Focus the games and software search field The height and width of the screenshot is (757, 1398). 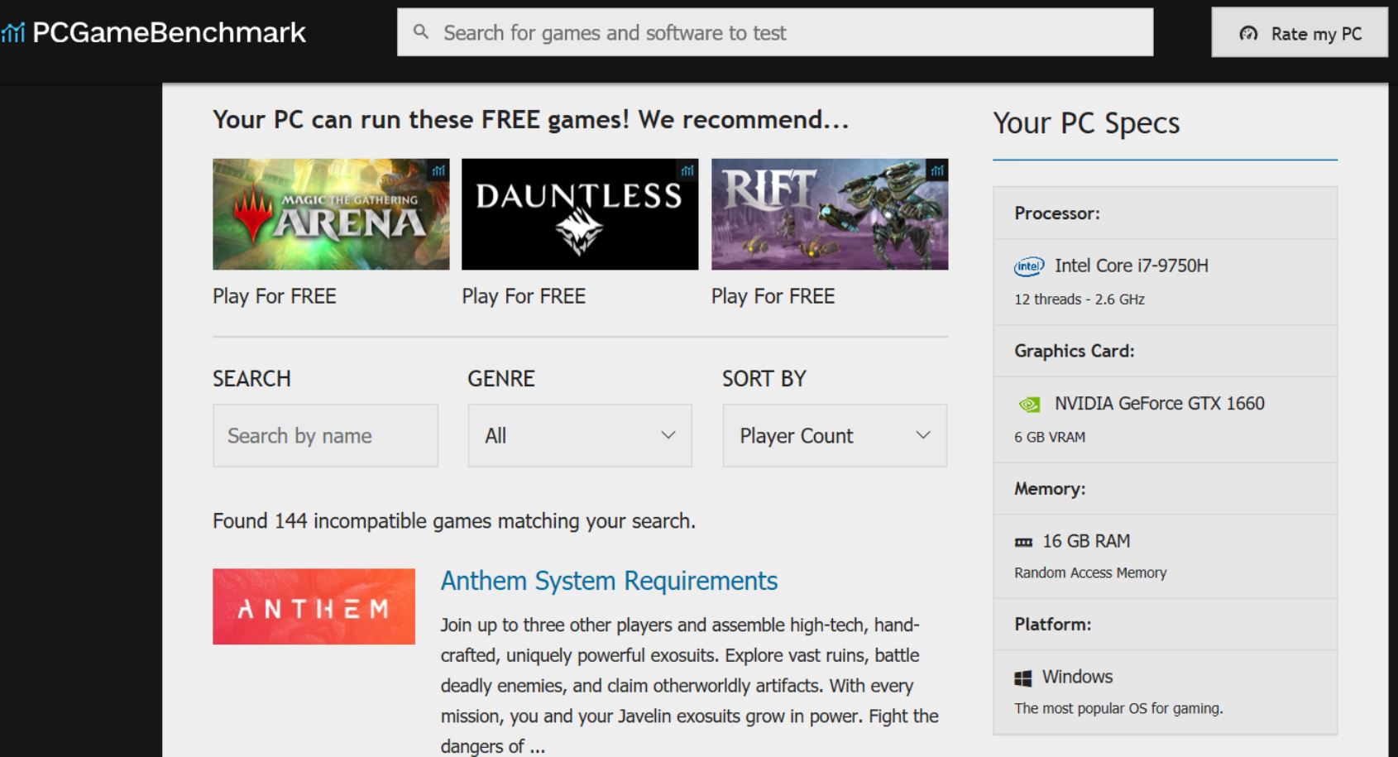pyautogui.click(x=775, y=32)
